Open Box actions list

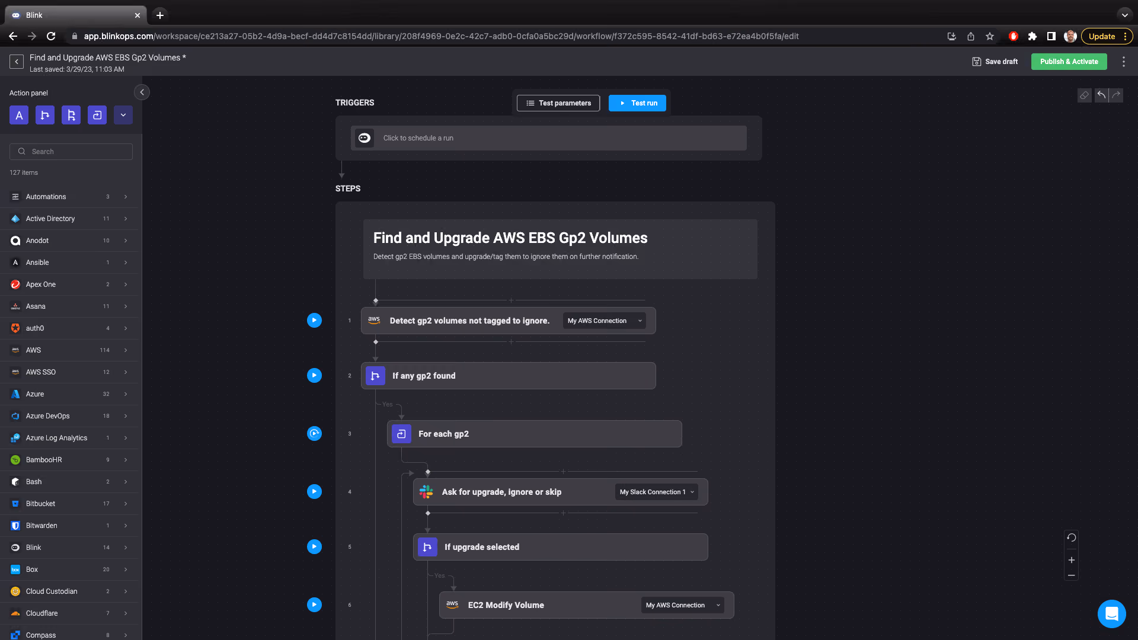coord(69,569)
